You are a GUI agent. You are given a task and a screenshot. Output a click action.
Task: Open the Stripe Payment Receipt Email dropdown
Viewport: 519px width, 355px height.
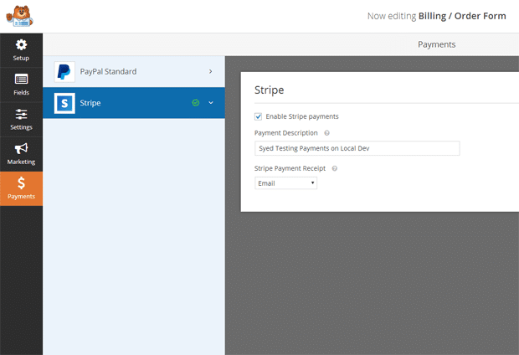pyautogui.click(x=285, y=183)
